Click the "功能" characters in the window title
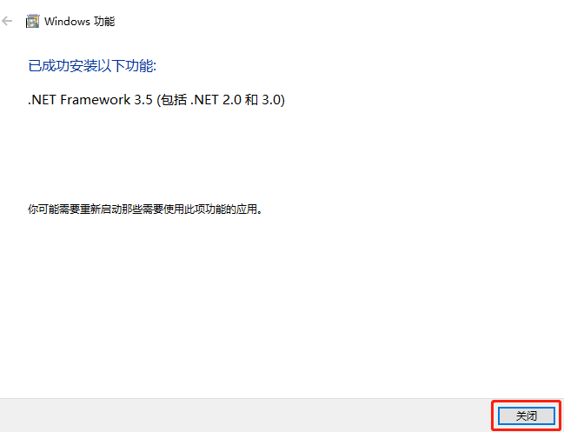Viewport: 564px width, 432px height. pyautogui.click(x=104, y=21)
